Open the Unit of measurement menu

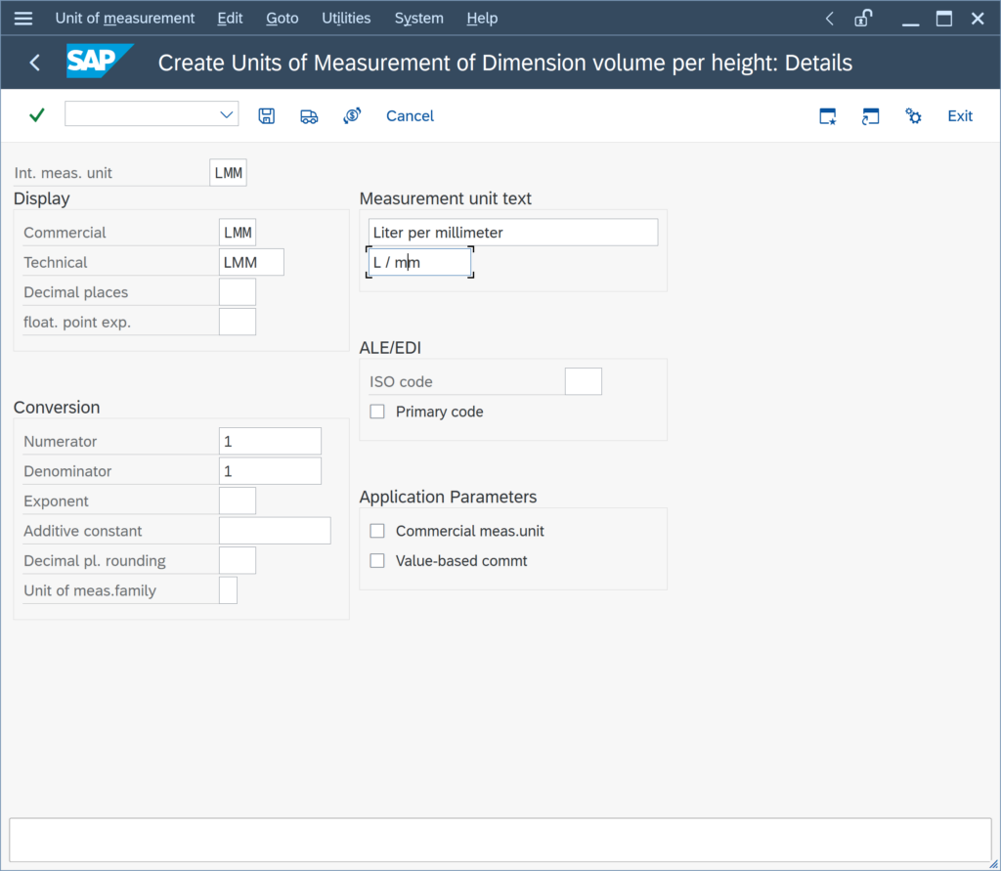(x=124, y=19)
